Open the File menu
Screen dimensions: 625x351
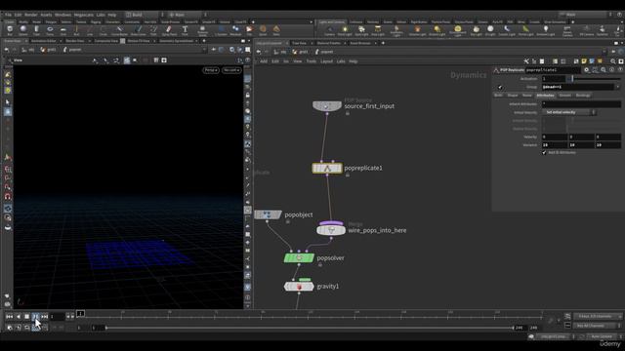tap(8, 15)
